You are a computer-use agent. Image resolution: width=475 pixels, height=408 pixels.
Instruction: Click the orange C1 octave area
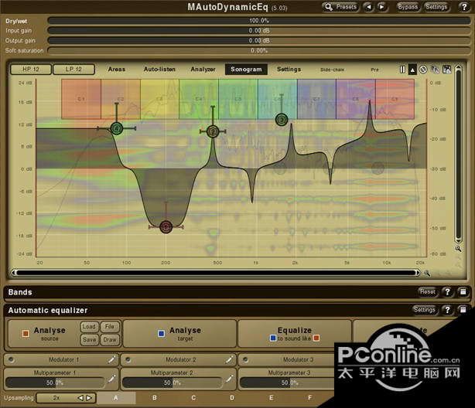(81, 99)
